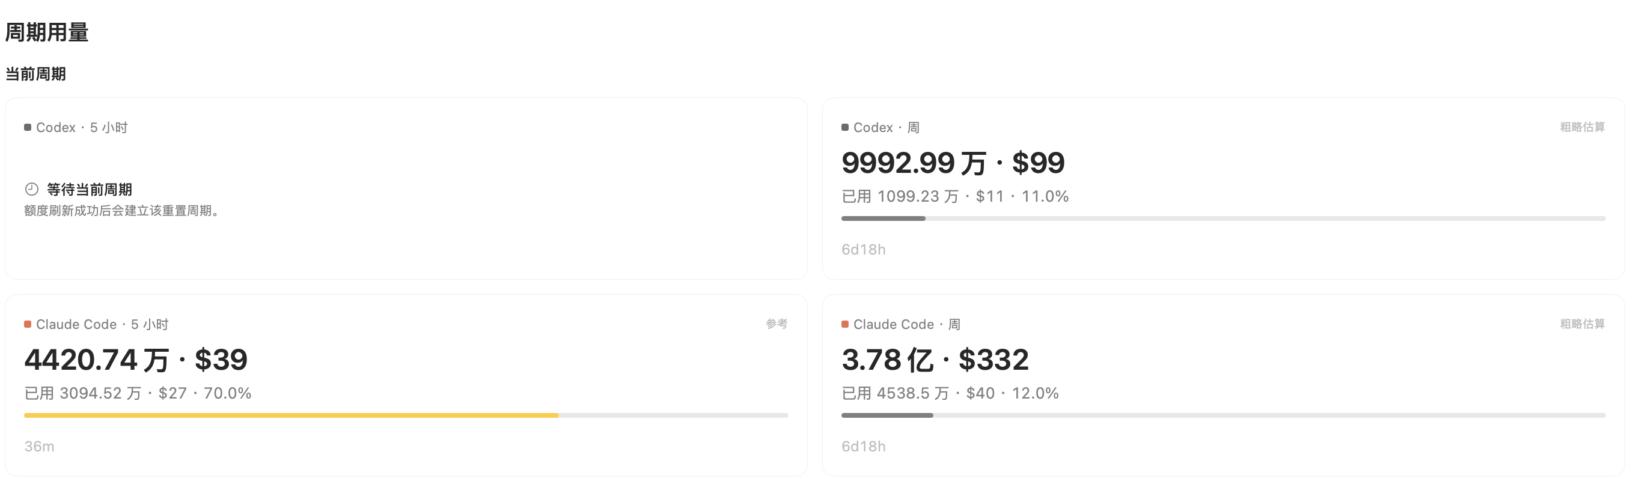The width and height of the screenshot is (1642, 479).
Task: Click the clock icon beside 等待当前周期
Action: [32, 189]
